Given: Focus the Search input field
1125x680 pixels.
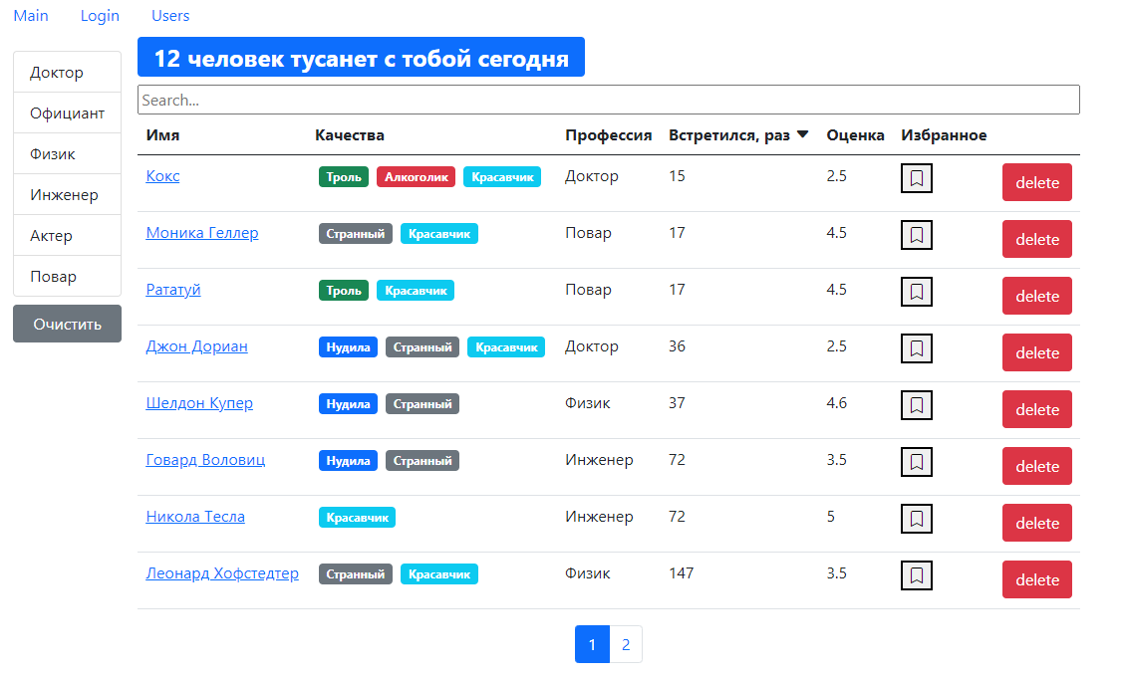Looking at the screenshot, I should pyautogui.click(x=609, y=100).
